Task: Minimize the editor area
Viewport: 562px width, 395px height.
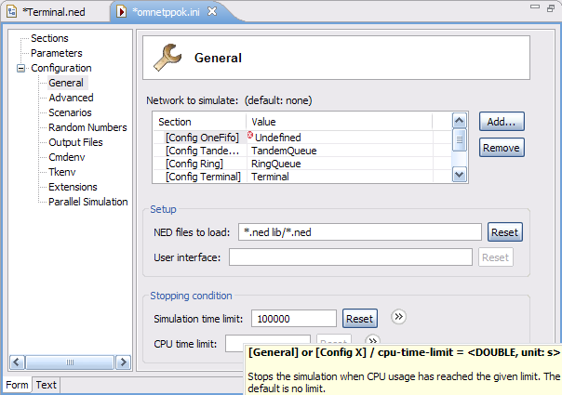Action: [535, 7]
